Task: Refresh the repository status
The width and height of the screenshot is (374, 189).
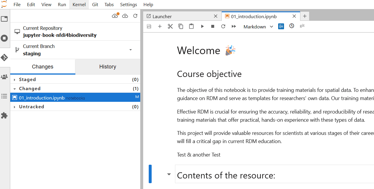Action: [135, 16]
